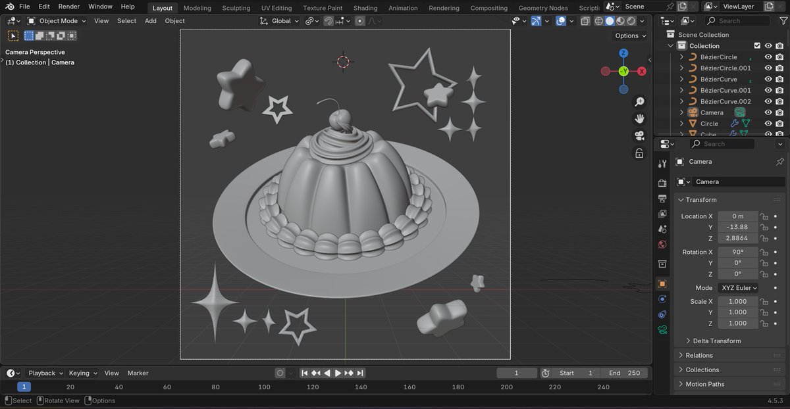The height and width of the screenshot is (409, 790).
Task: Open the Output Properties printer icon
Action: click(662, 198)
